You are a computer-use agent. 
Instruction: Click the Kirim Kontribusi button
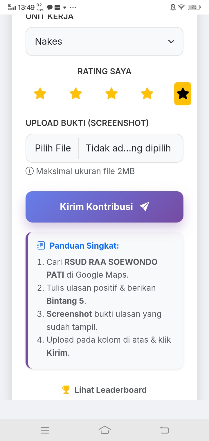pyautogui.click(x=105, y=207)
